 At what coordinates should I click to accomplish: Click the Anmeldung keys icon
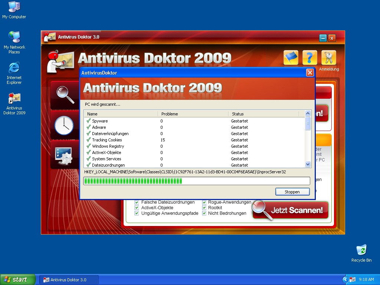click(x=329, y=58)
